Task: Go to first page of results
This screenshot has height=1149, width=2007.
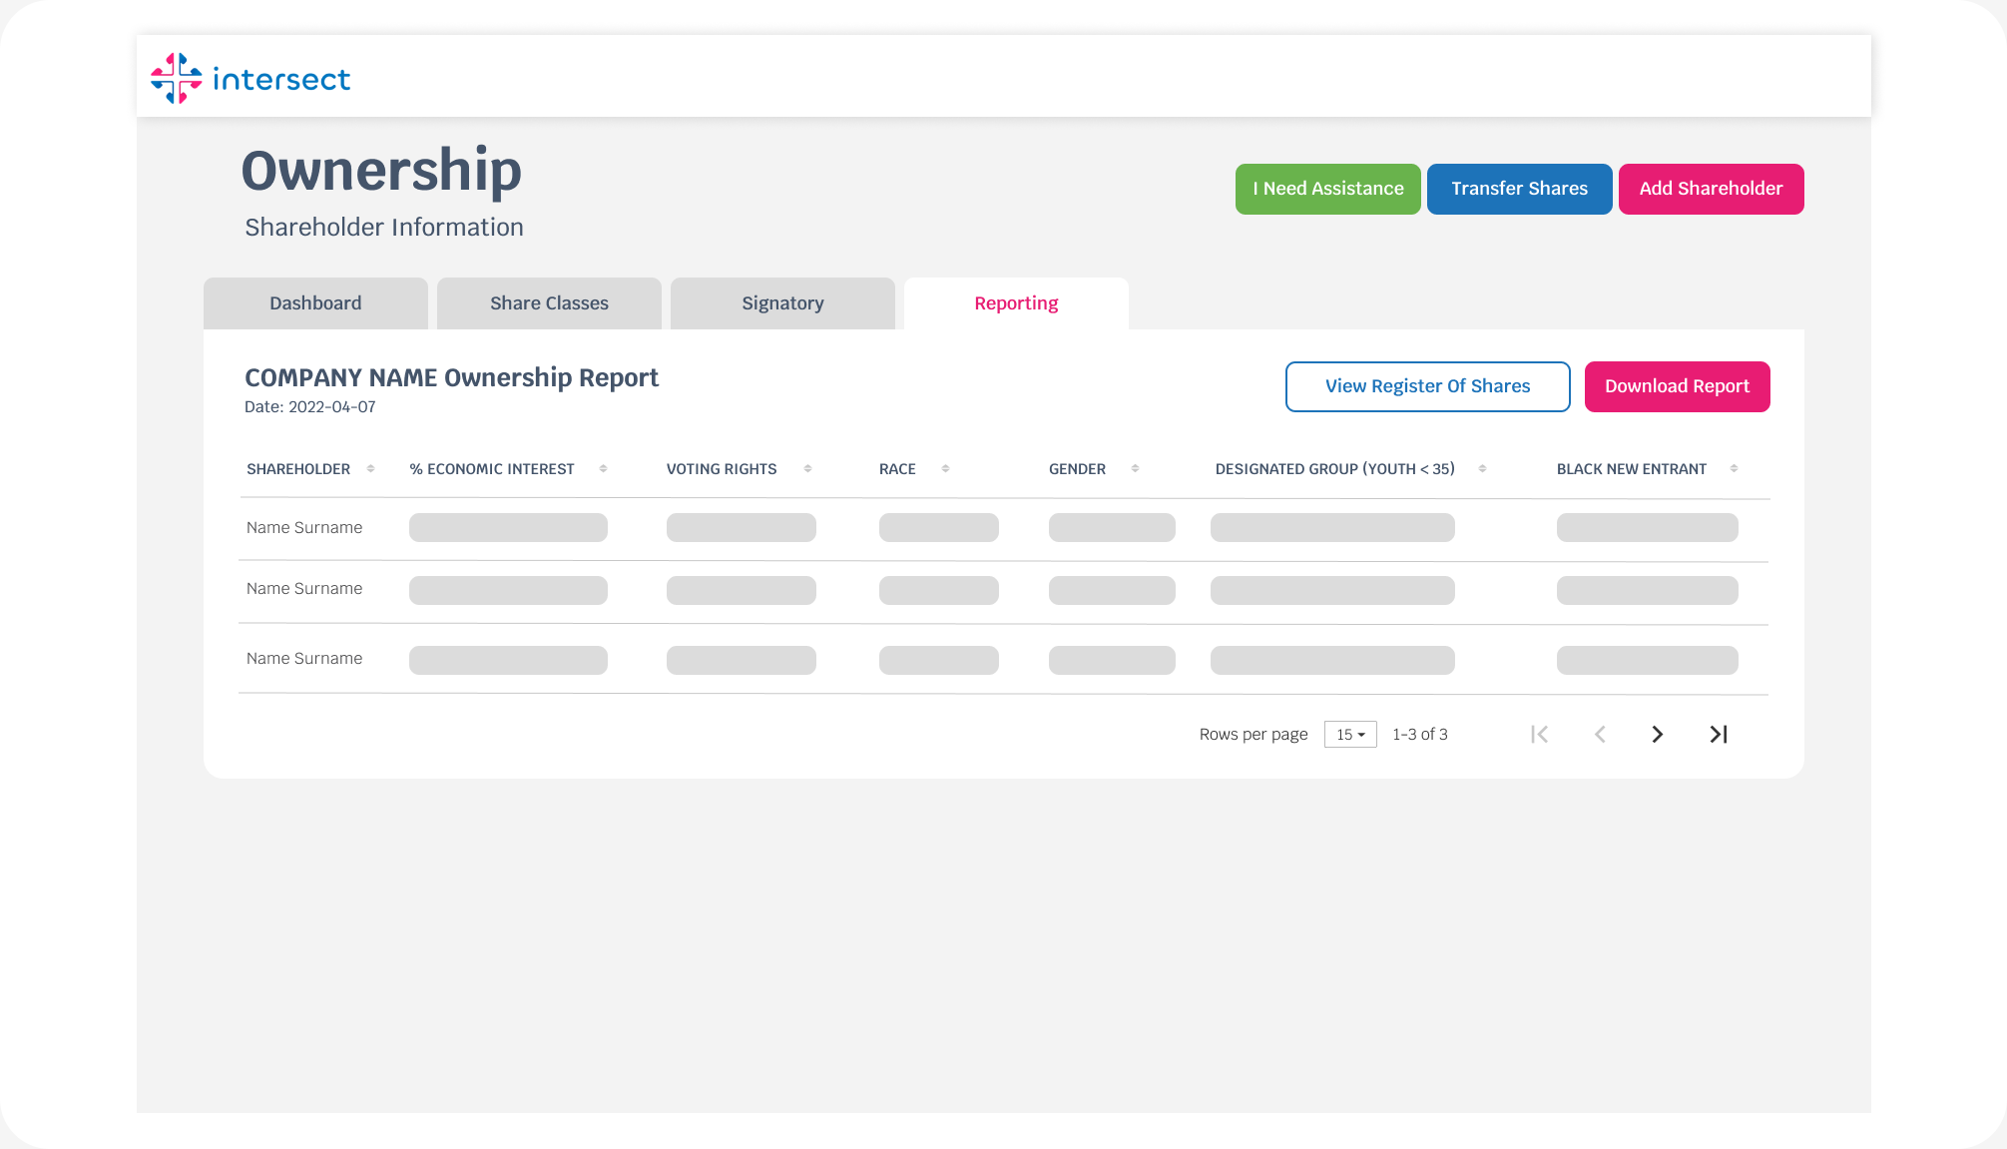Action: pyautogui.click(x=1539, y=735)
